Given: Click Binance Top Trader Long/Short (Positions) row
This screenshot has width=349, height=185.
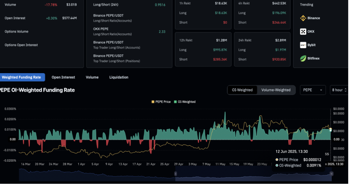Looking at the screenshot, I should click(129, 58).
